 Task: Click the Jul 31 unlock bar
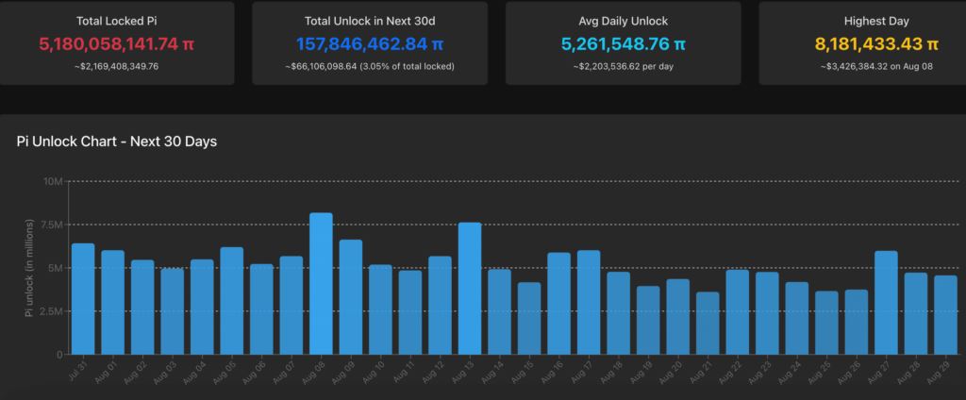[x=83, y=298]
